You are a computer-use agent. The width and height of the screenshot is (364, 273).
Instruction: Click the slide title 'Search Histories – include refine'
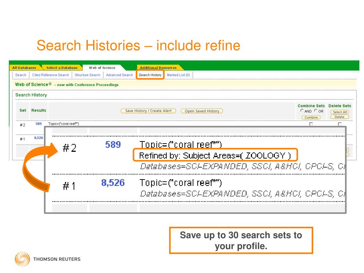coord(138,45)
